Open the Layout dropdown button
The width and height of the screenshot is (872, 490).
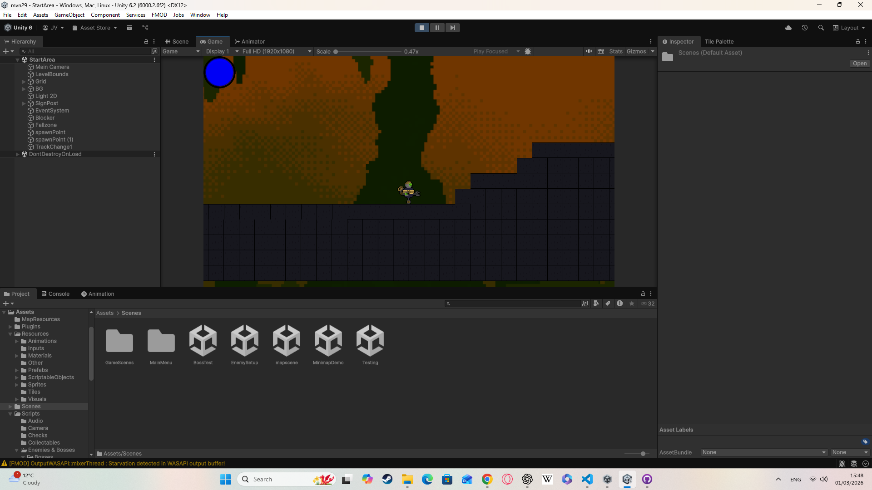[849, 28]
